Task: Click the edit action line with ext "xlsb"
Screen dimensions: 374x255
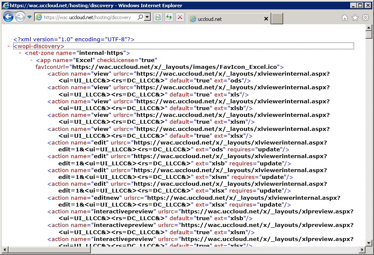Action: click(187, 160)
